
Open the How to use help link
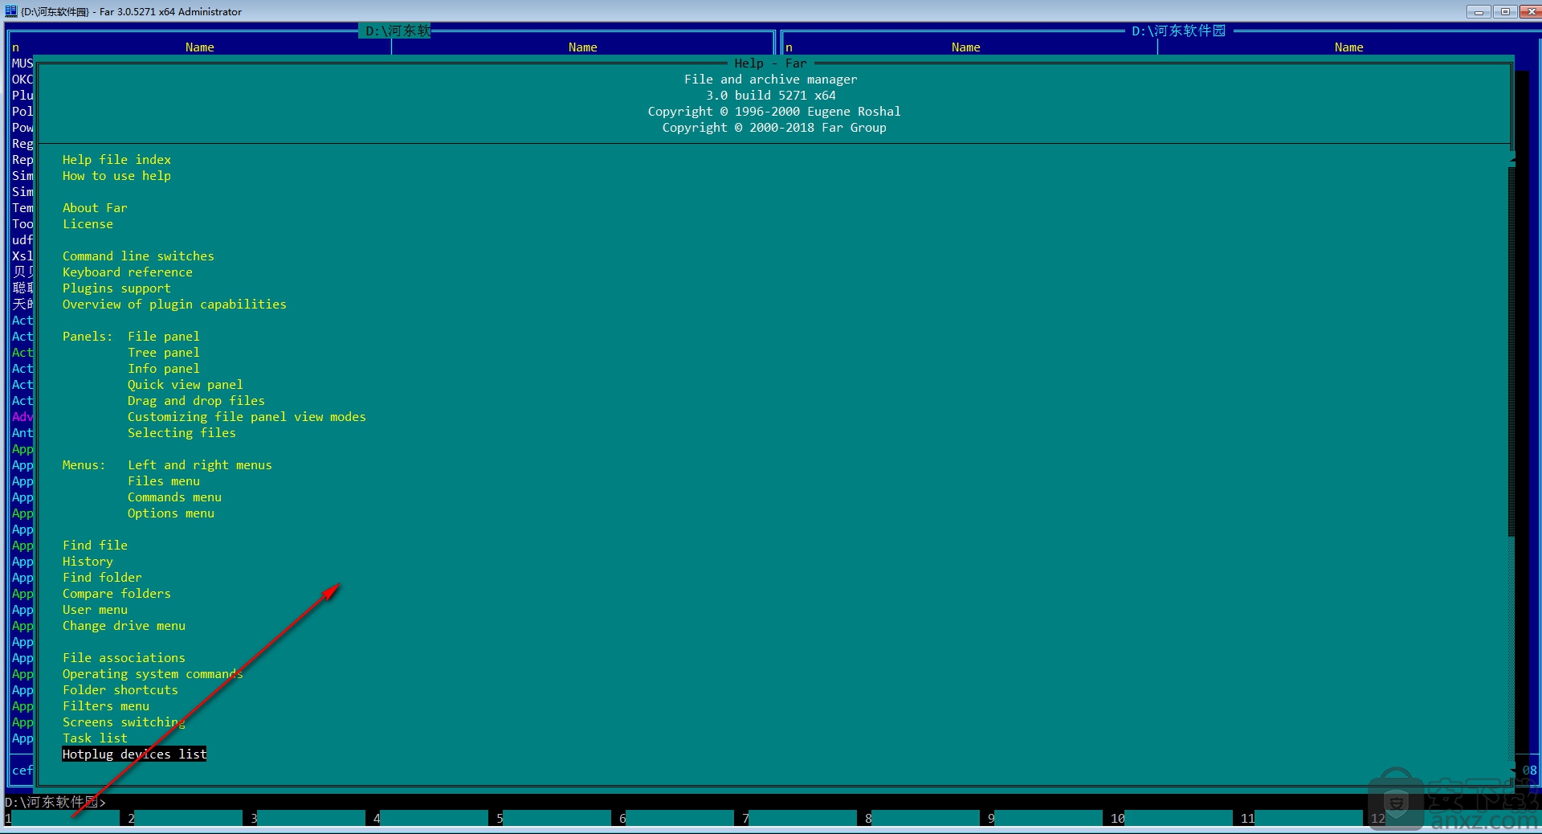click(116, 176)
